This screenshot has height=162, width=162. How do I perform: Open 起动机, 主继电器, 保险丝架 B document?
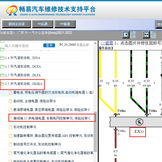click(x=34, y=101)
